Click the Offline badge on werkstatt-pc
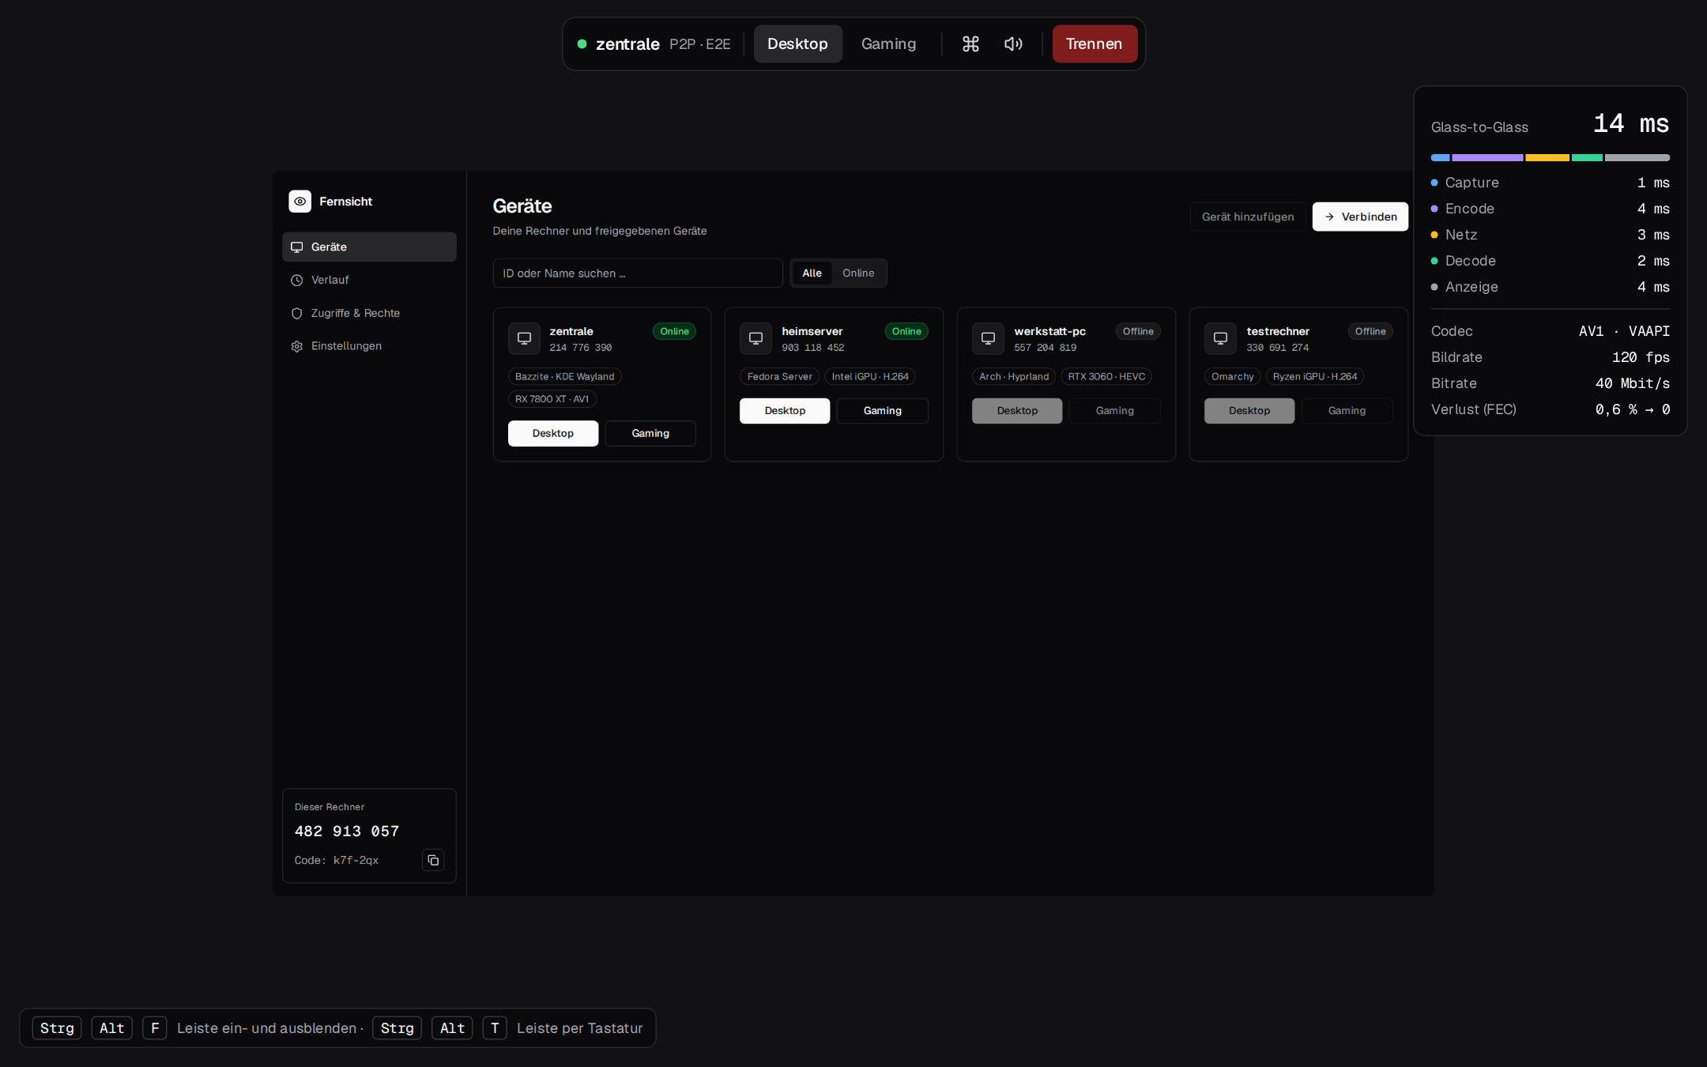1707x1067 pixels. (1138, 331)
